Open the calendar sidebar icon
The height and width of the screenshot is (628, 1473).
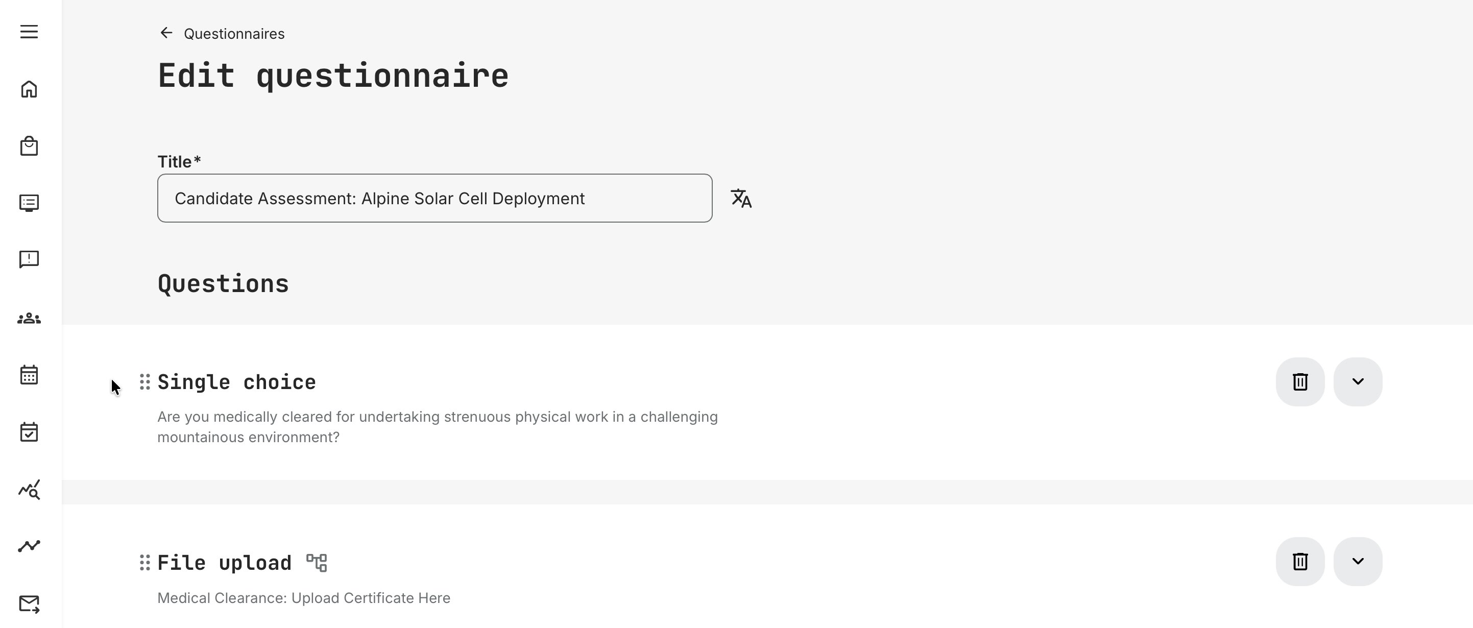pos(29,375)
